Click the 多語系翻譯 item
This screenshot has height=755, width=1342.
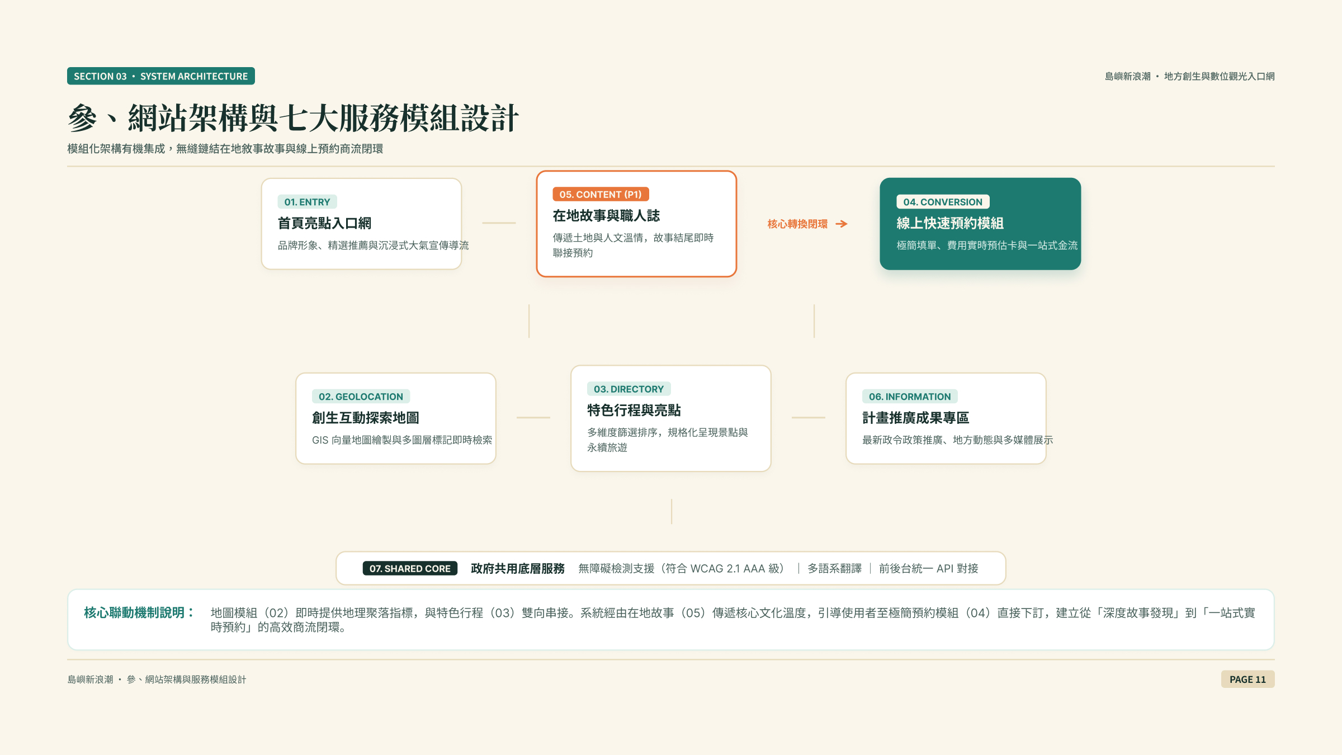[835, 568]
